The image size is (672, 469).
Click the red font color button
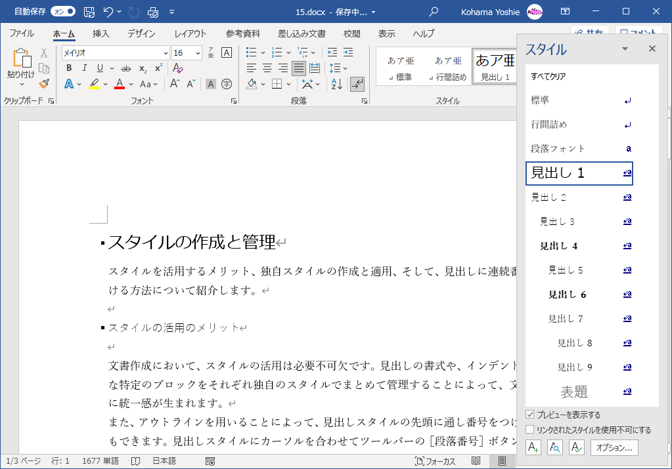pyautogui.click(x=120, y=84)
